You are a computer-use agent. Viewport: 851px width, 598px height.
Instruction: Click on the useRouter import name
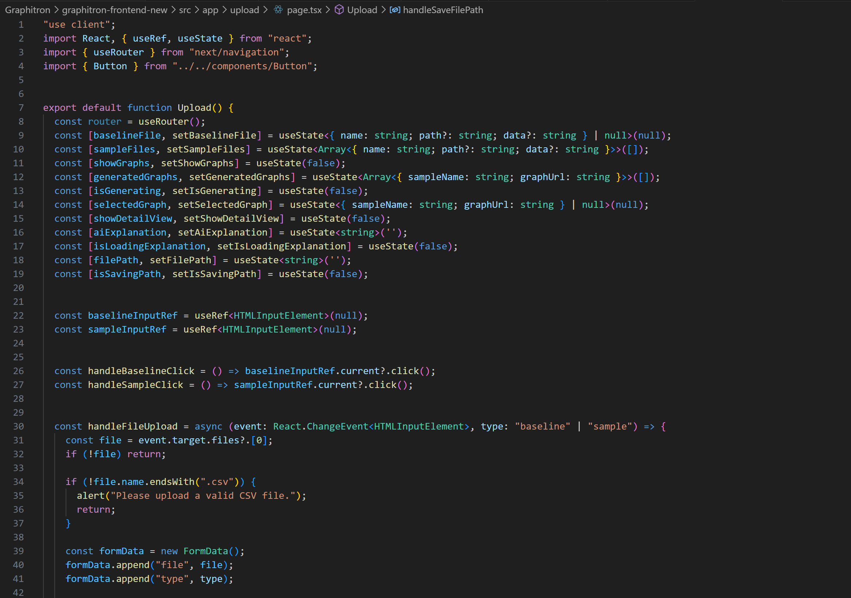click(x=118, y=52)
